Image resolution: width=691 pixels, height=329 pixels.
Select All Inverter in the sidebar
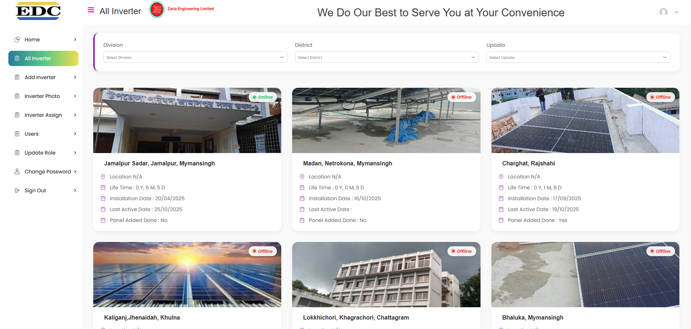43,58
